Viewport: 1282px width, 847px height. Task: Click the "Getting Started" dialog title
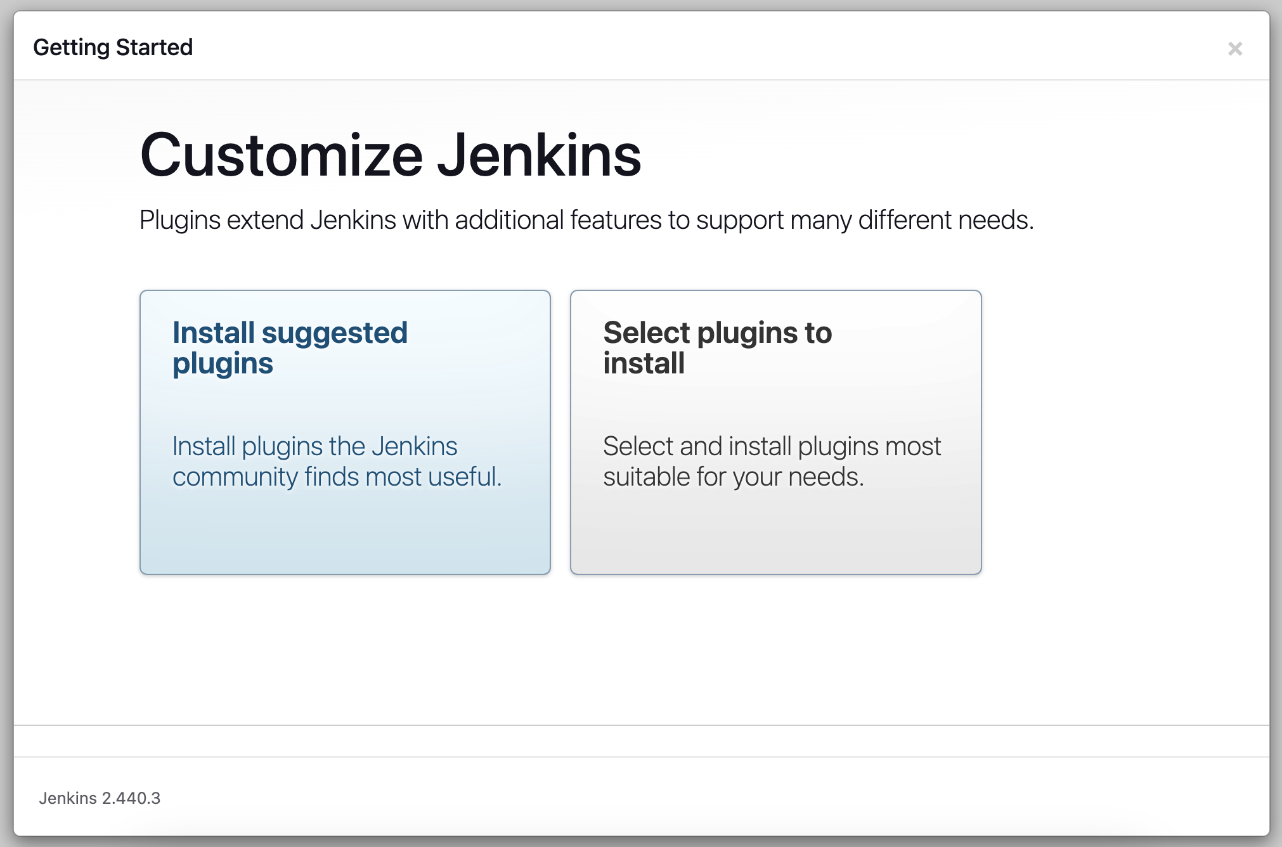113,48
